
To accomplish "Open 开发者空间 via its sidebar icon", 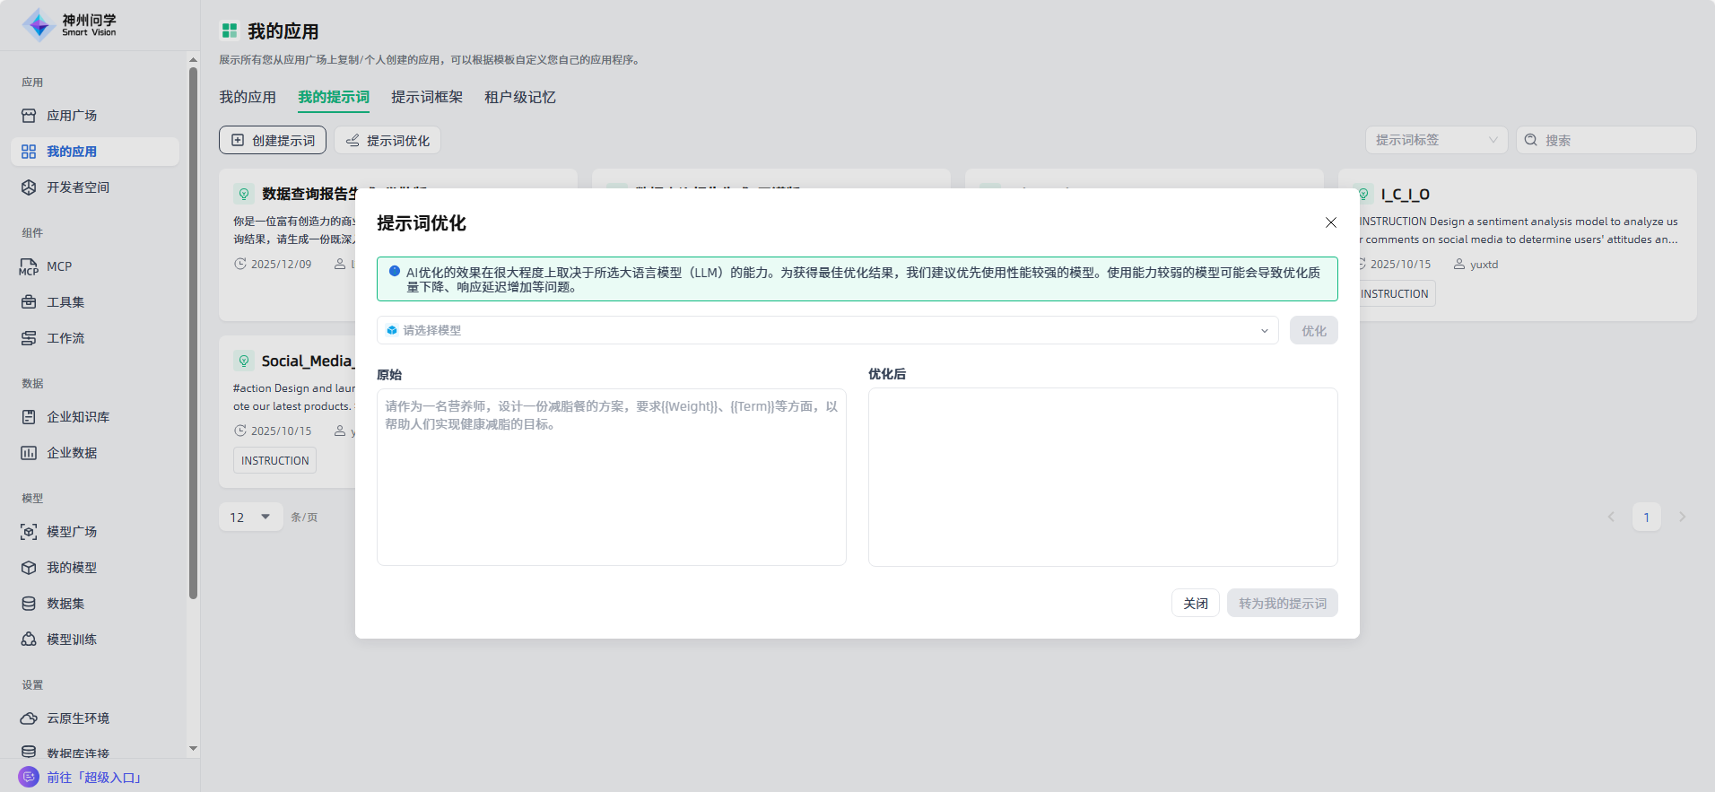I will click(29, 187).
